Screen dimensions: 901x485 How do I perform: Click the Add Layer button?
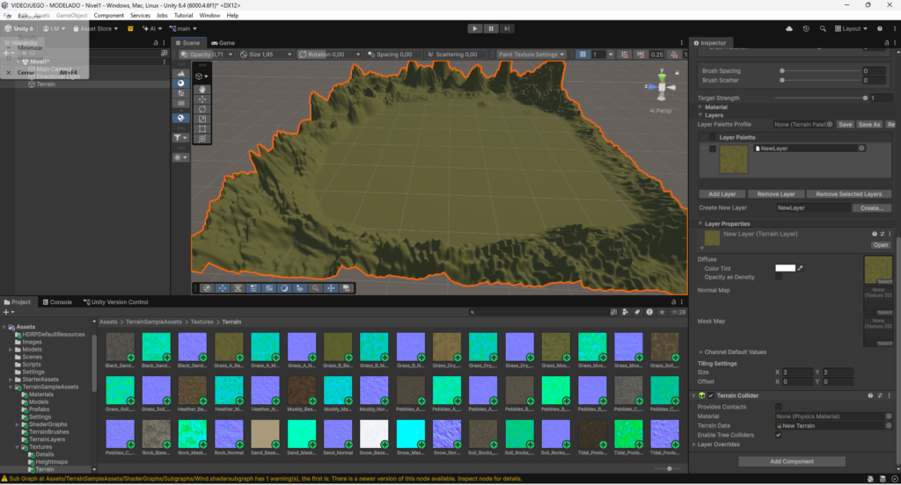722,194
